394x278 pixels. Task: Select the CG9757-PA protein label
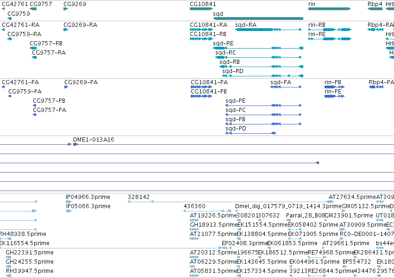(50, 110)
